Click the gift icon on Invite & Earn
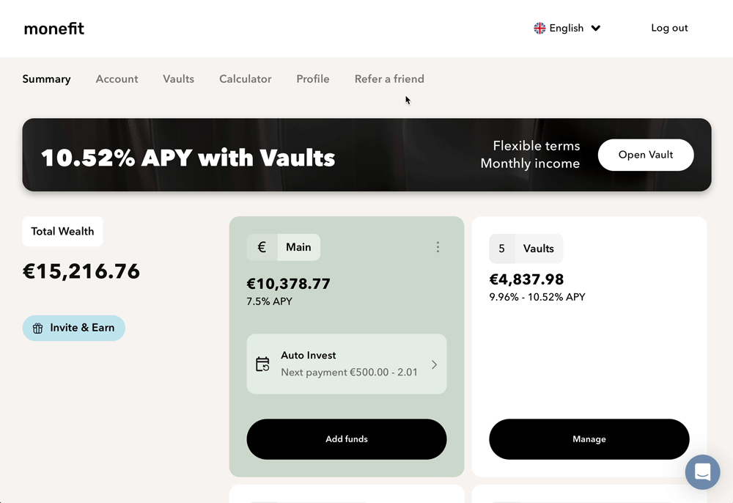Screen dimensions: 733x503 click(38, 328)
